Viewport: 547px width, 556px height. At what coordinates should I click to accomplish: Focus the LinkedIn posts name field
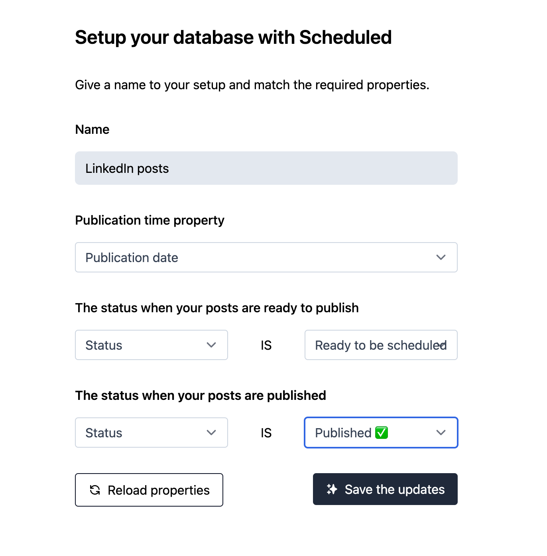click(266, 168)
